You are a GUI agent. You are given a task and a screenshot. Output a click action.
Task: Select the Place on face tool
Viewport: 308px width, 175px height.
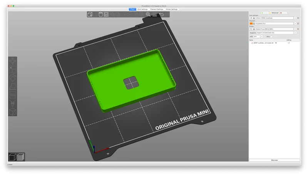pos(13,86)
